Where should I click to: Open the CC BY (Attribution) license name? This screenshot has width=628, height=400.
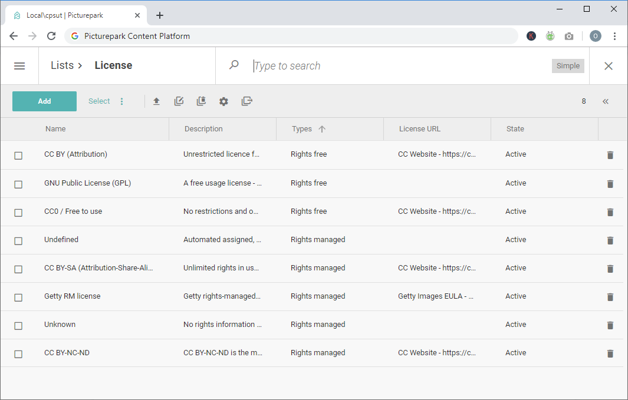[x=75, y=154]
